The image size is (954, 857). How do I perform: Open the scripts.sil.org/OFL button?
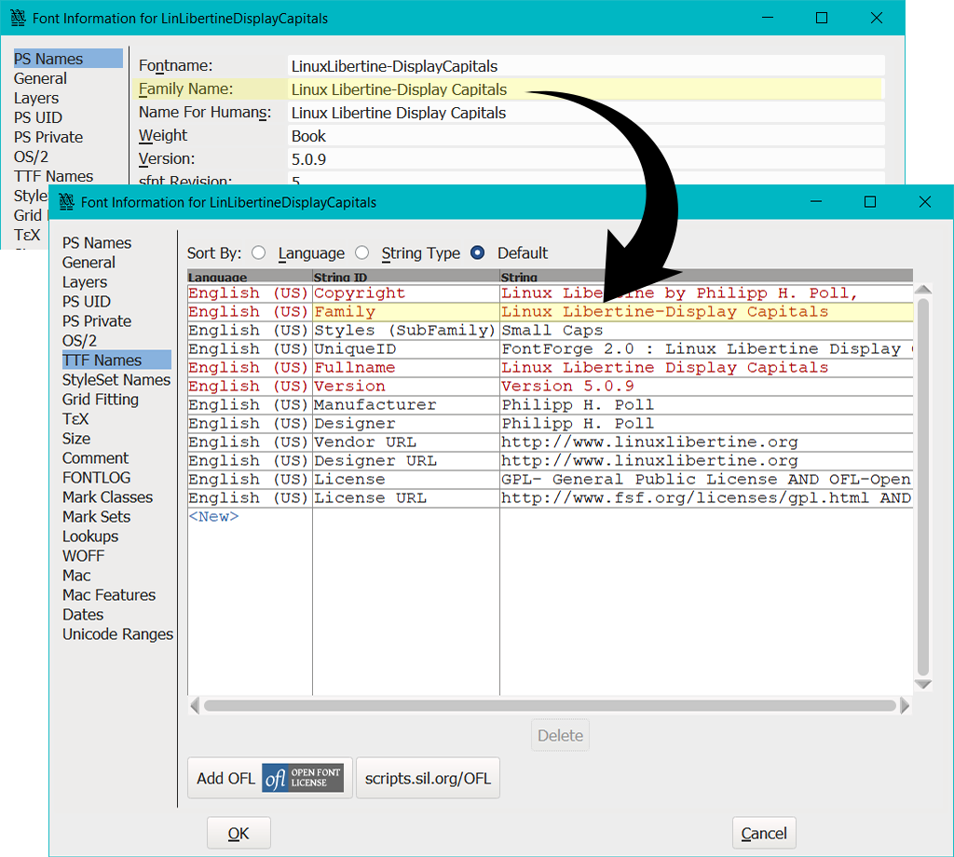(428, 778)
